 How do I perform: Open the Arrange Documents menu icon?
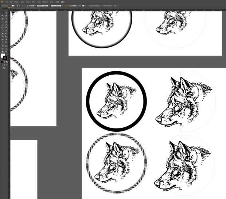click(x=63, y=2)
